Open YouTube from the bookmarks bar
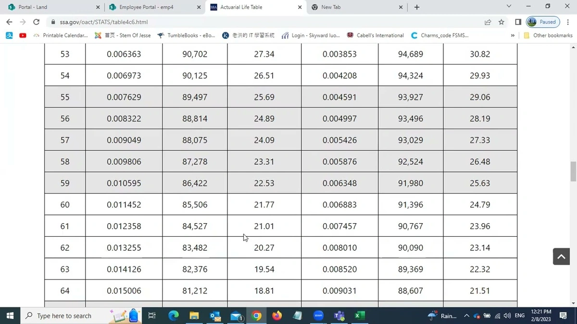577x324 pixels. pos(22,35)
